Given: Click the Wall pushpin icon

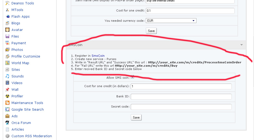Looking at the screenshot, I should (7, 89).
